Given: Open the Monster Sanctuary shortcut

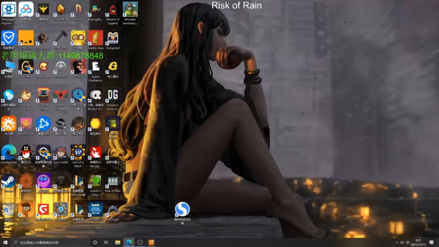Looking at the screenshot, I should (x=130, y=13).
